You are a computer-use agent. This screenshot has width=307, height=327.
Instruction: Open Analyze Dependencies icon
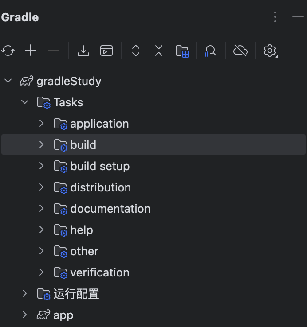[211, 51]
